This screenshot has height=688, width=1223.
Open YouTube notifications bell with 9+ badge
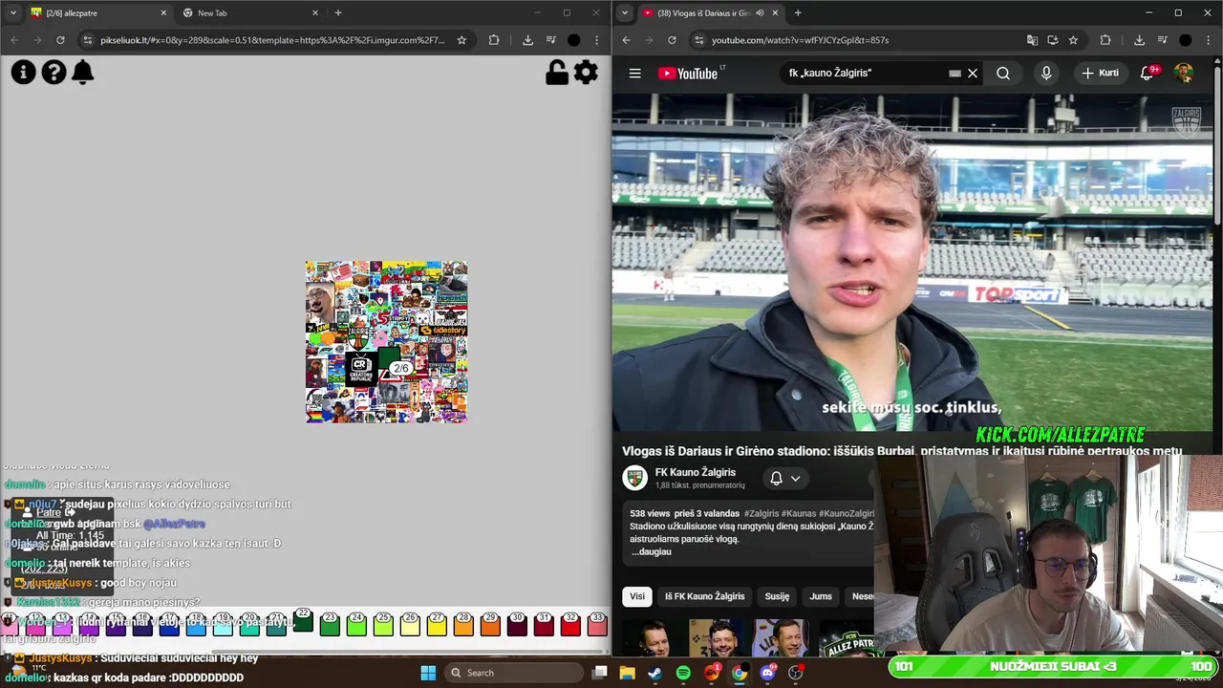(1148, 74)
